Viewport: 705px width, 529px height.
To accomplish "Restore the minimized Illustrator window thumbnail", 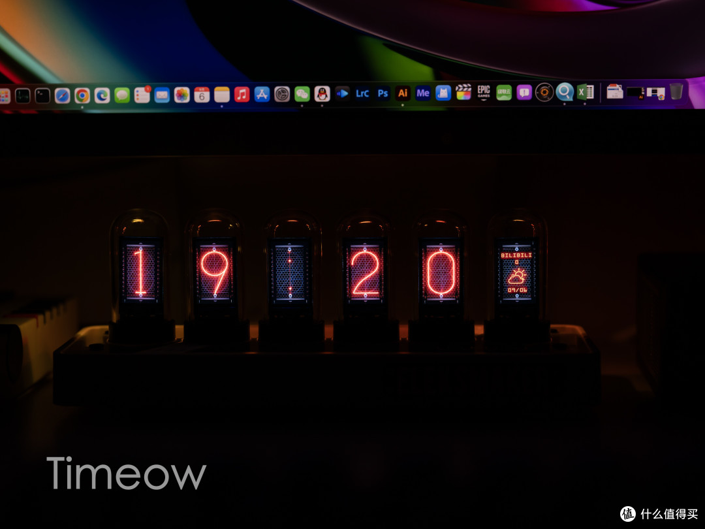I will coord(635,92).
